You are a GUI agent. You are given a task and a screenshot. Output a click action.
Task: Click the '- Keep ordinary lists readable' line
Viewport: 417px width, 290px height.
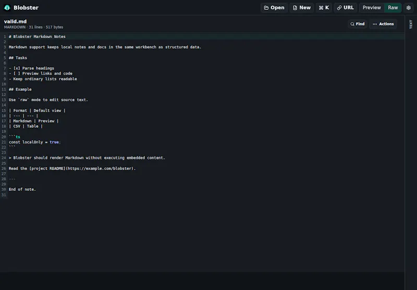43,79
